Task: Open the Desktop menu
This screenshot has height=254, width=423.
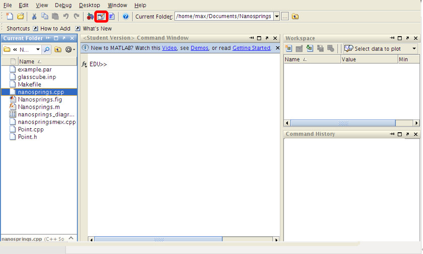Action: point(89,5)
